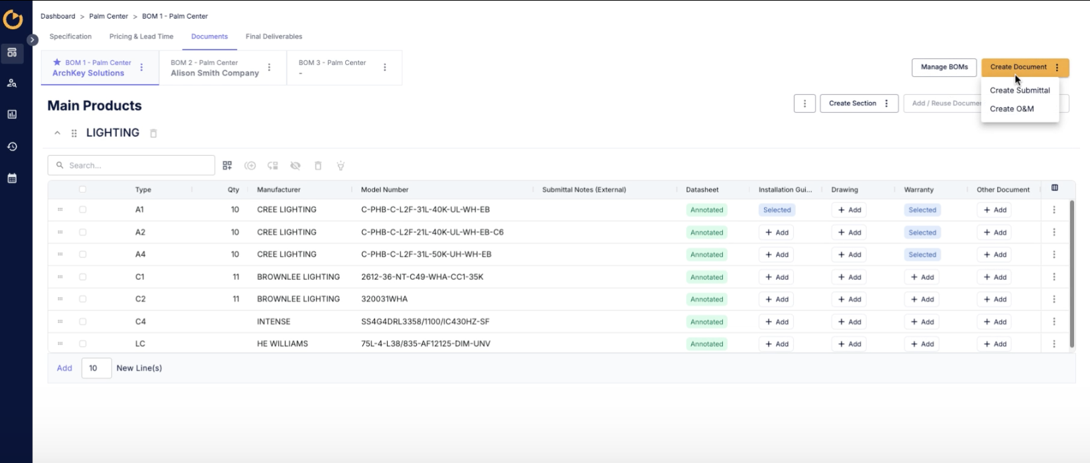Click the drag handle of A2 row

(x=60, y=232)
